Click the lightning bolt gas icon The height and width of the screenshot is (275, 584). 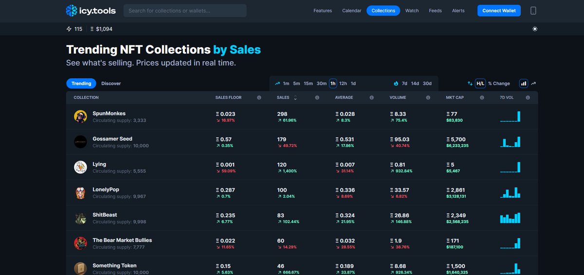pyautogui.click(x=69, y=29)
